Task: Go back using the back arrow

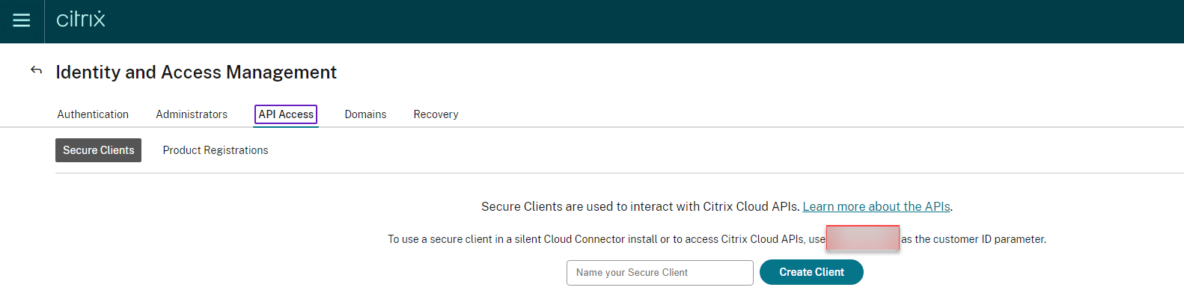Action: (36, 70)
